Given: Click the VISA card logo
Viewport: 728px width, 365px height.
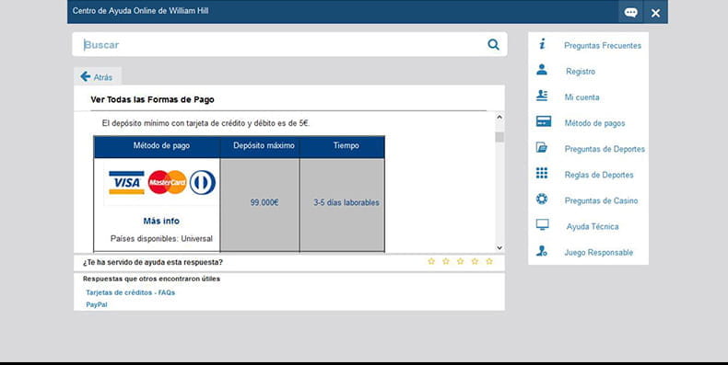Looking at the screenshot, I should 126,182.
